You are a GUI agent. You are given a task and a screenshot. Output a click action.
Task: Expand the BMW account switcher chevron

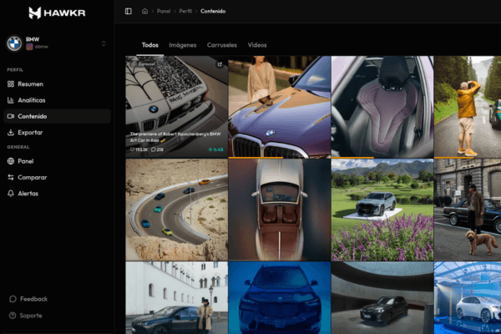pos(104,43)
